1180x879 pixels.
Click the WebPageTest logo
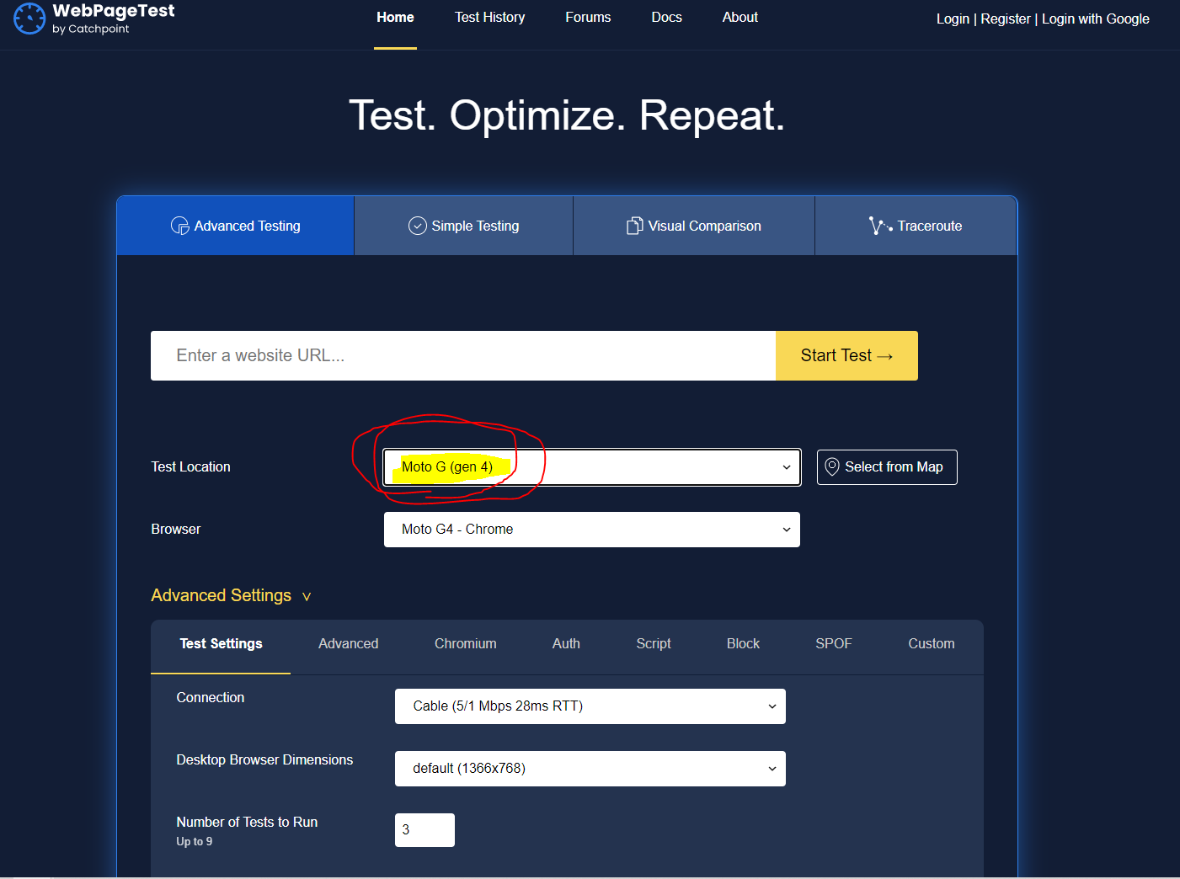(94, 19)
